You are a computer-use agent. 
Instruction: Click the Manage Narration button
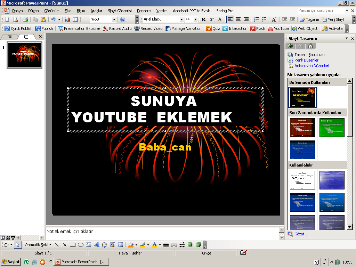[x=183, y=29]
